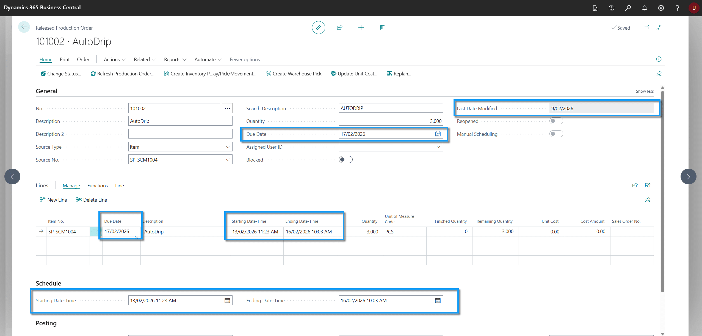
Task: Open calendar for Ending Date-Time in Schedule
Action: click(x=438, y=300)
